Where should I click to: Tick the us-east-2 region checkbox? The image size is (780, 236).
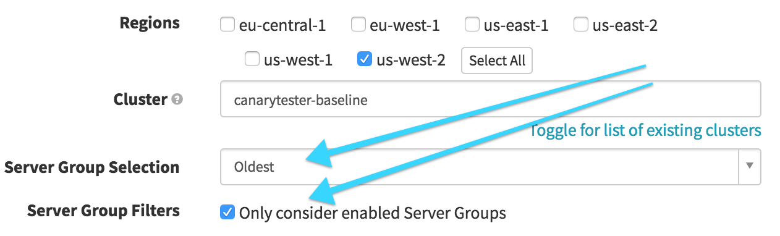tap(580, 25)
